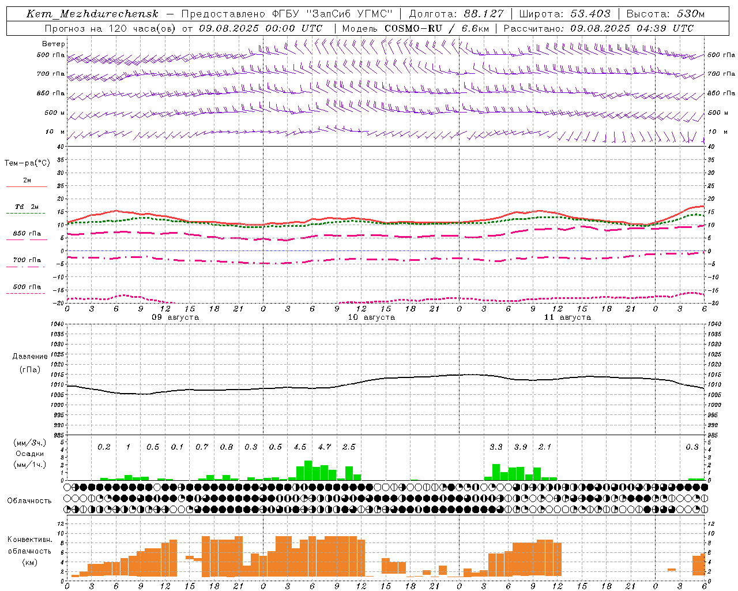738x591 pixels.
Task: Click the "Облачность" cloud cover label
Action: 29,501
